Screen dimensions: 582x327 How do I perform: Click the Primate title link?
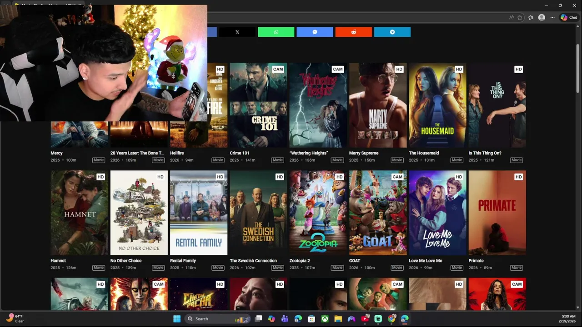(x=476, y=261)
